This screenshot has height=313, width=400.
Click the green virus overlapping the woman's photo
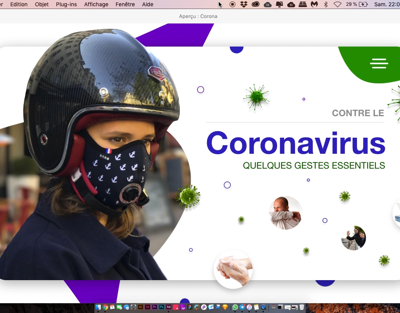pos(188,196)
